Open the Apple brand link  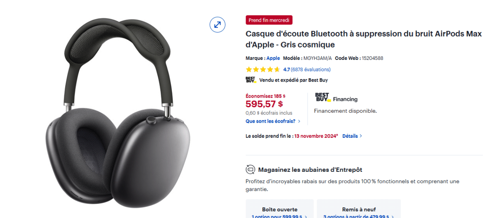tap(273, 58)
